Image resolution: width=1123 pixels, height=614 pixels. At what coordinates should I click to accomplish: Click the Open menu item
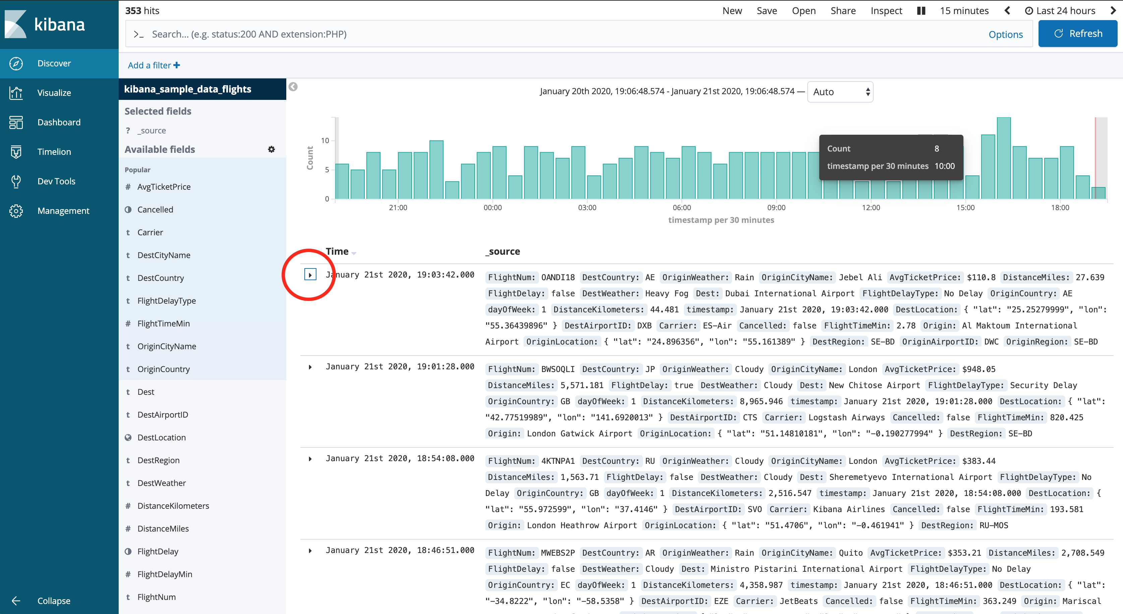coord(804,11)
